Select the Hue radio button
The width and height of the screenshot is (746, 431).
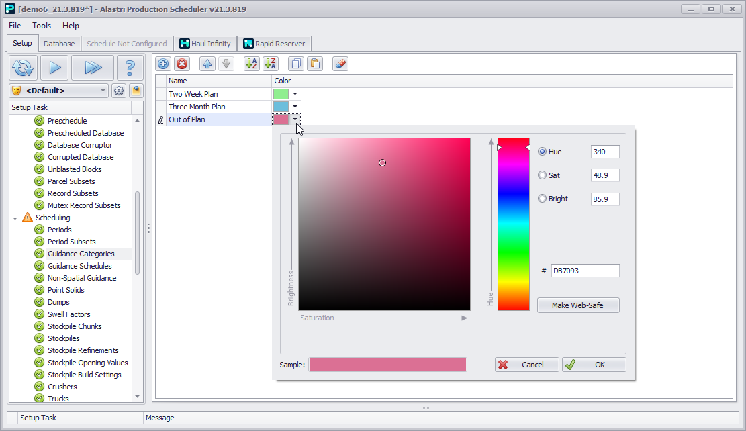point(543,152)
